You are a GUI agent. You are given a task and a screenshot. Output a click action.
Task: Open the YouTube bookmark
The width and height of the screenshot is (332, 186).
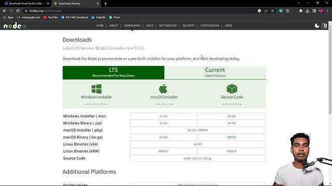click(50, 17)
